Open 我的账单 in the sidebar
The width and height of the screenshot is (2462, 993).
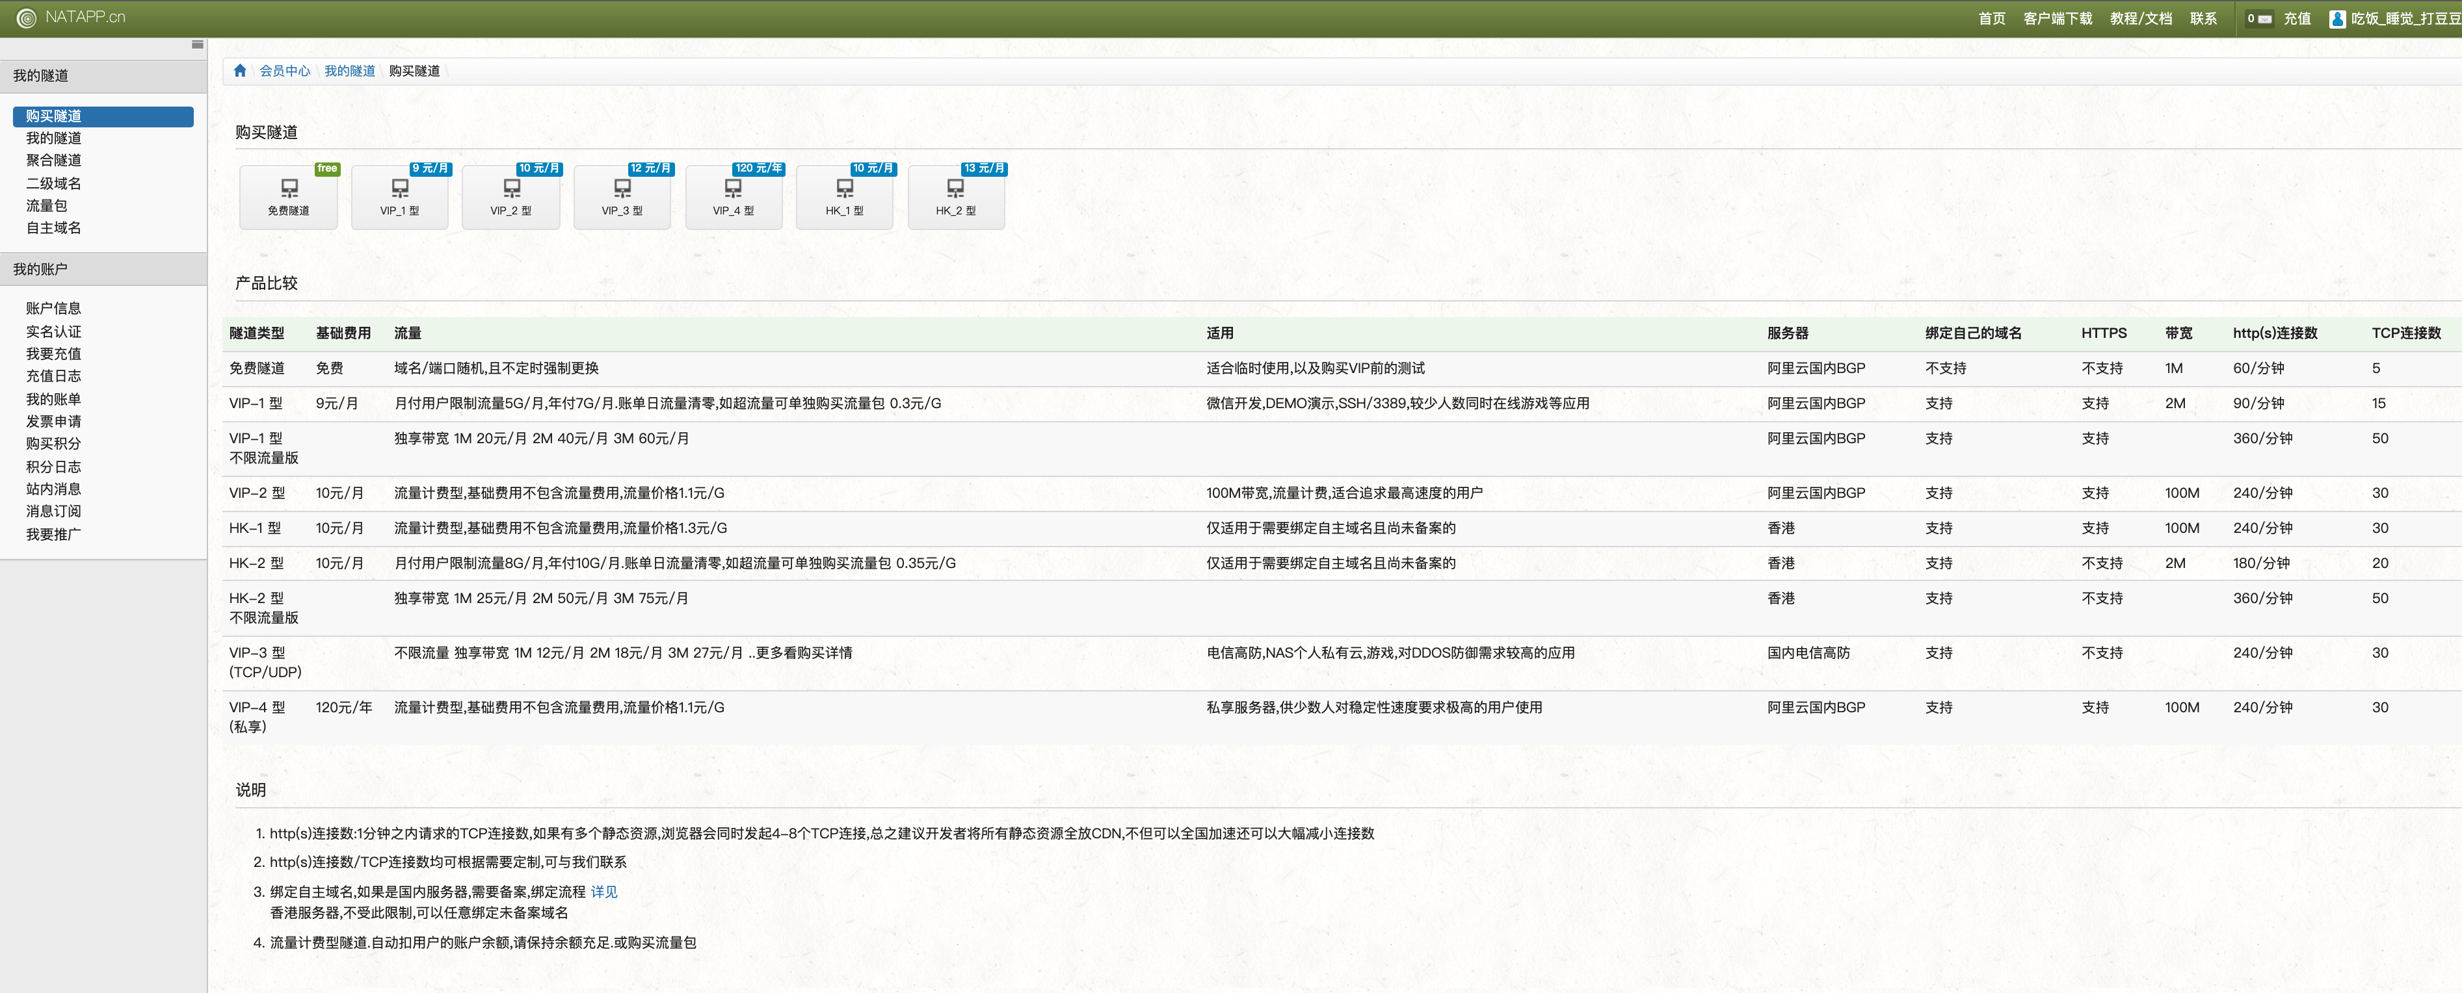pos(53,399)
